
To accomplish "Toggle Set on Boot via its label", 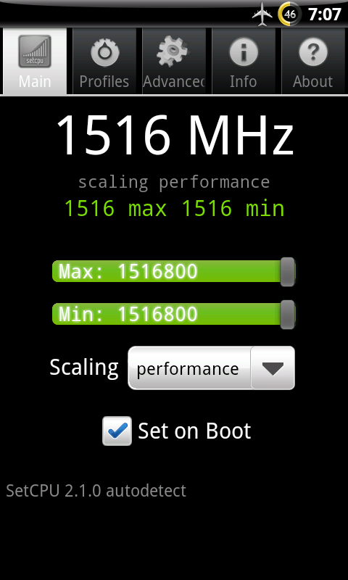I will (194, 431).
